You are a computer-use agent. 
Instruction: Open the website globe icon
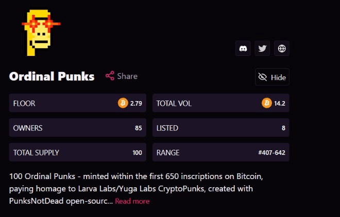pos(282,48)
